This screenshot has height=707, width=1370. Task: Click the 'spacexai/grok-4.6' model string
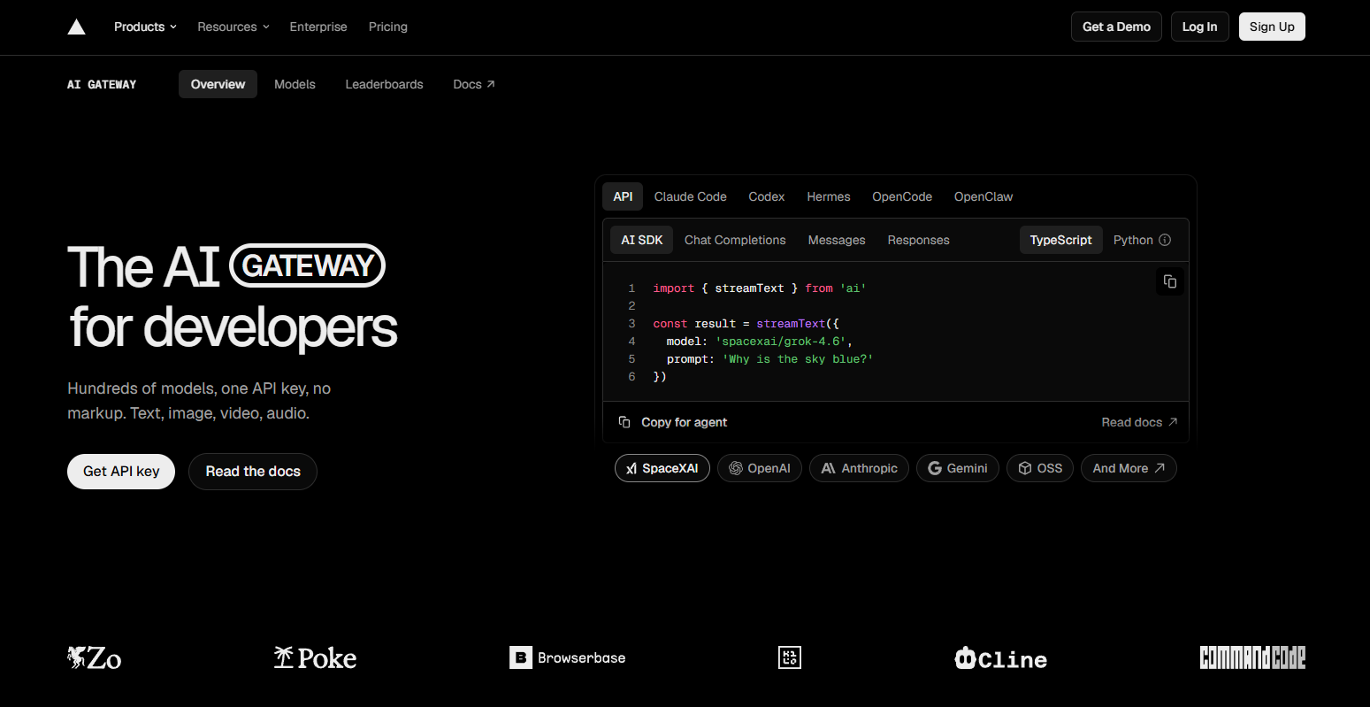[x=781, y=341]
